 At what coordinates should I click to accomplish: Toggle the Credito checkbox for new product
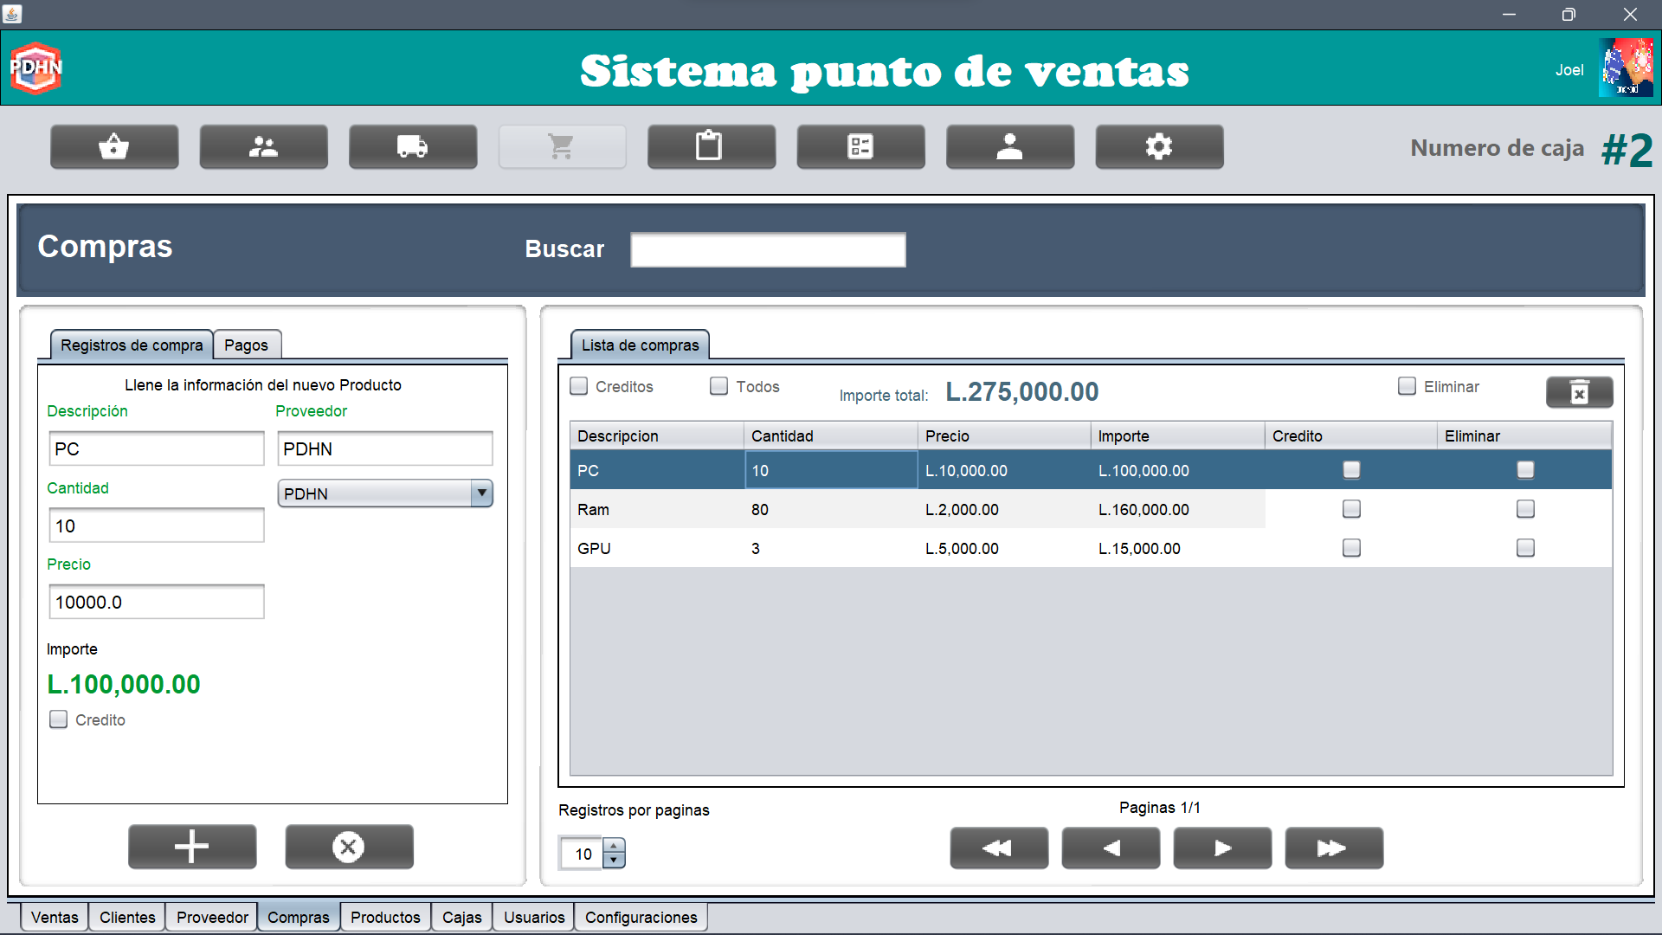click(x=58, y=719)
